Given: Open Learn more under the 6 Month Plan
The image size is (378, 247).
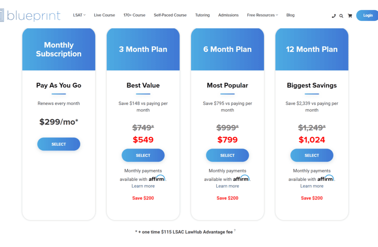Looking at the screenshot, I should 227,186.
